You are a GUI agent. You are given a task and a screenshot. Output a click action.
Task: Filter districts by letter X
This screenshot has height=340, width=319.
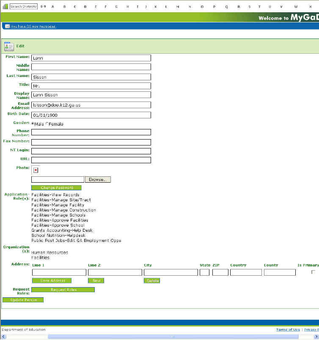[x=311, y=7]
